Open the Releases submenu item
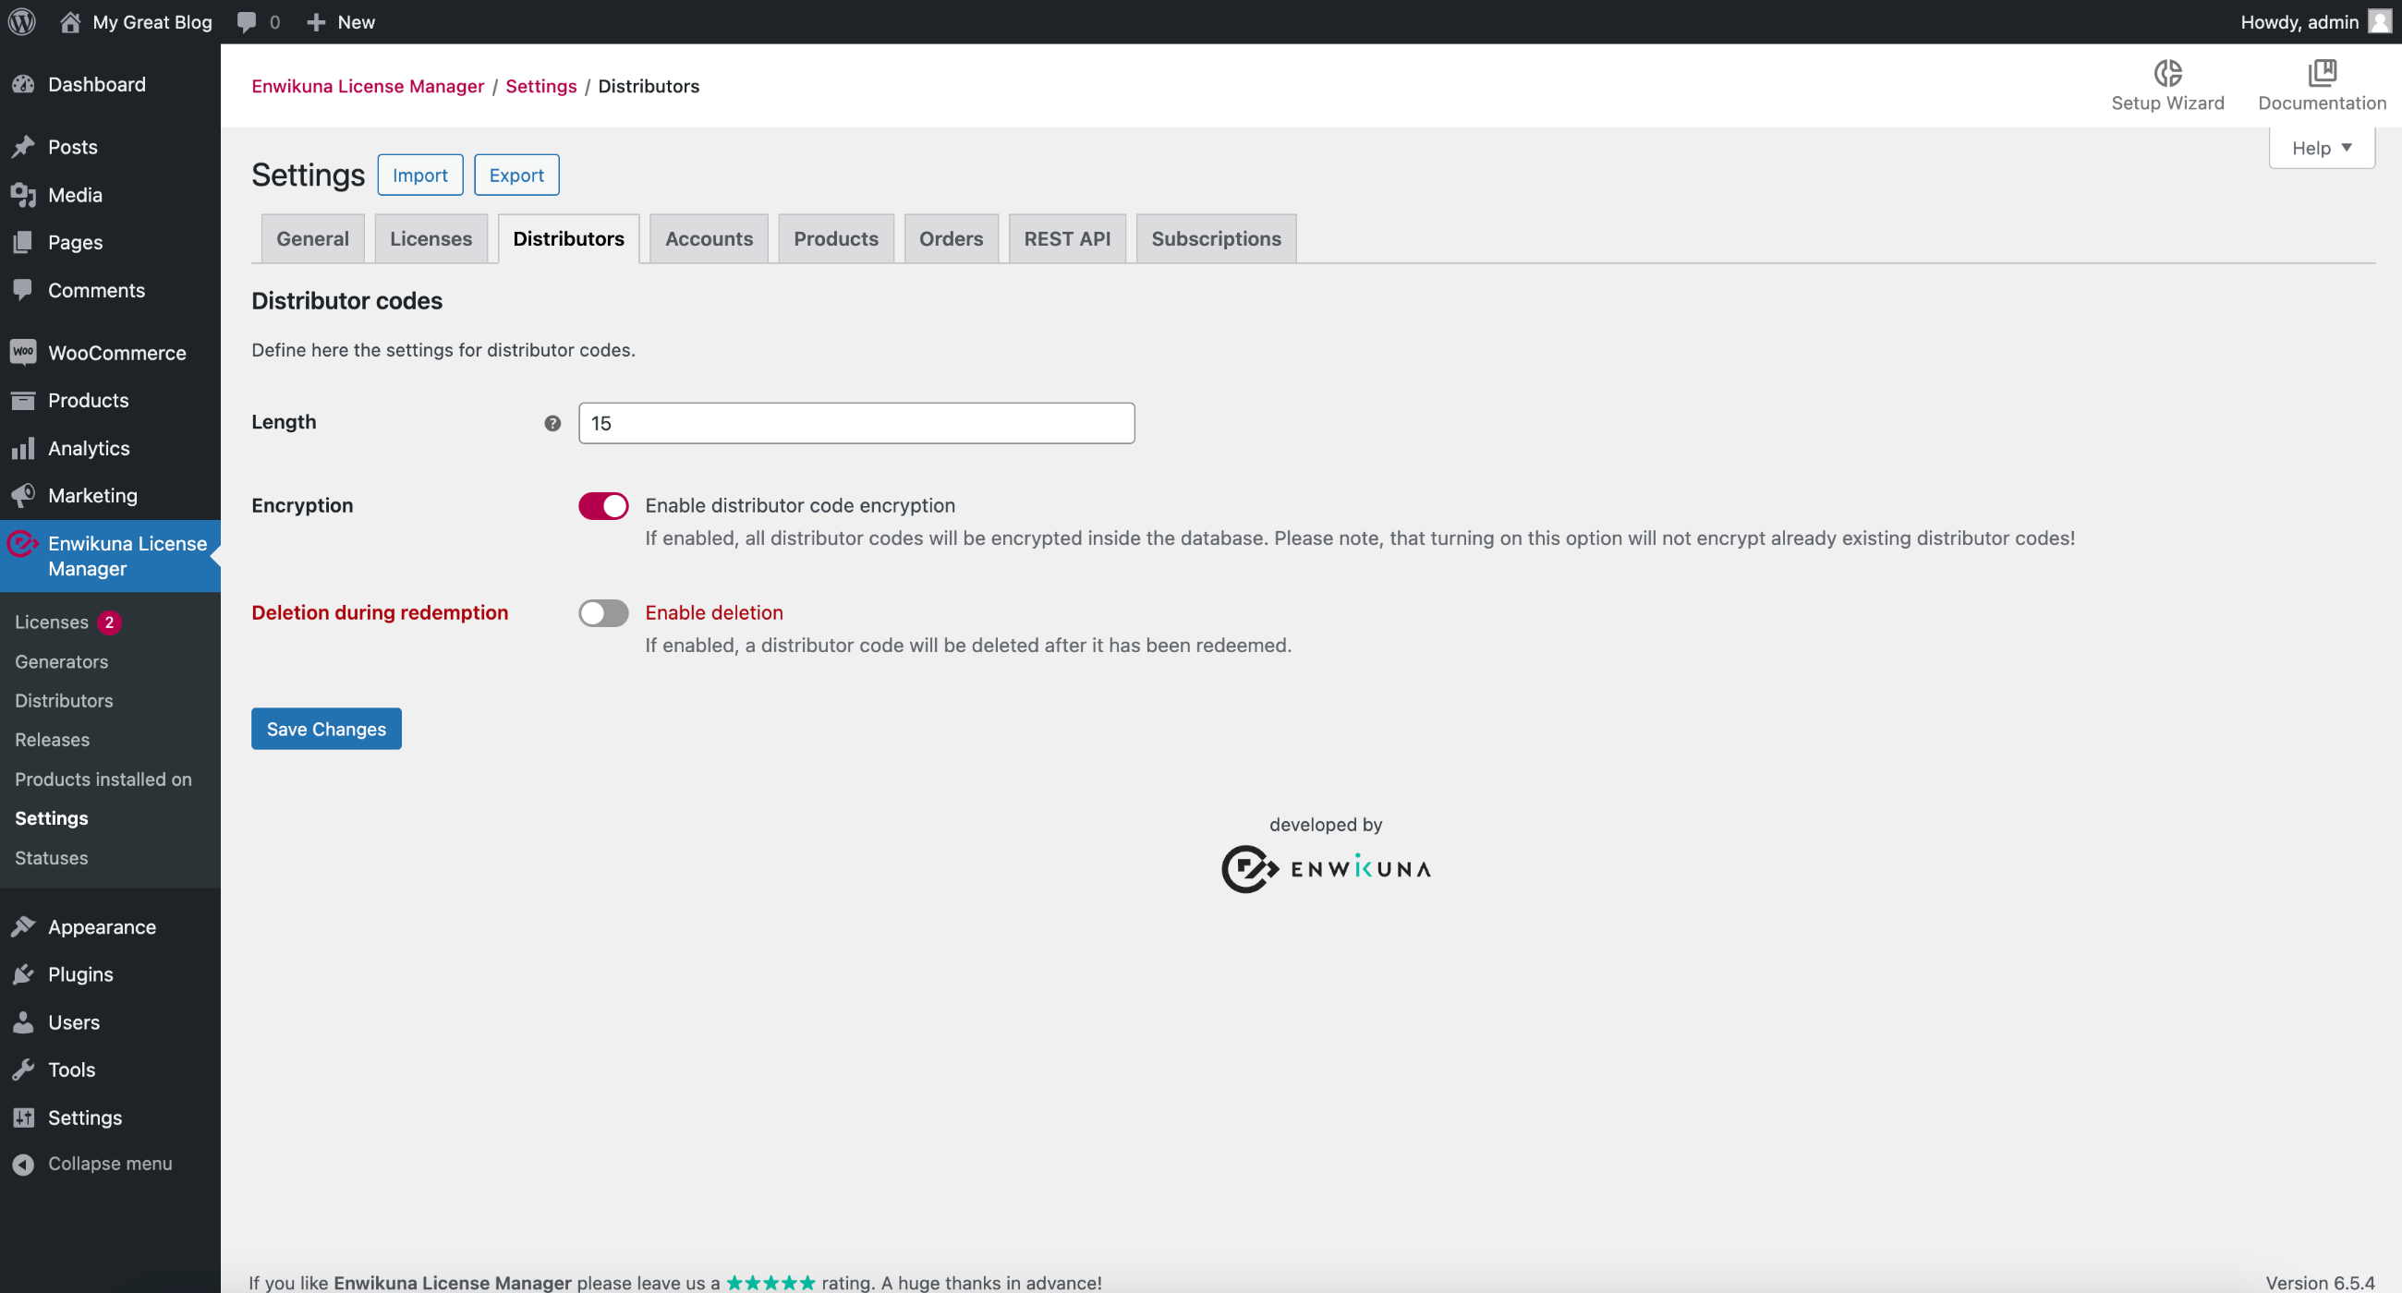 click(x=53, y=739)
